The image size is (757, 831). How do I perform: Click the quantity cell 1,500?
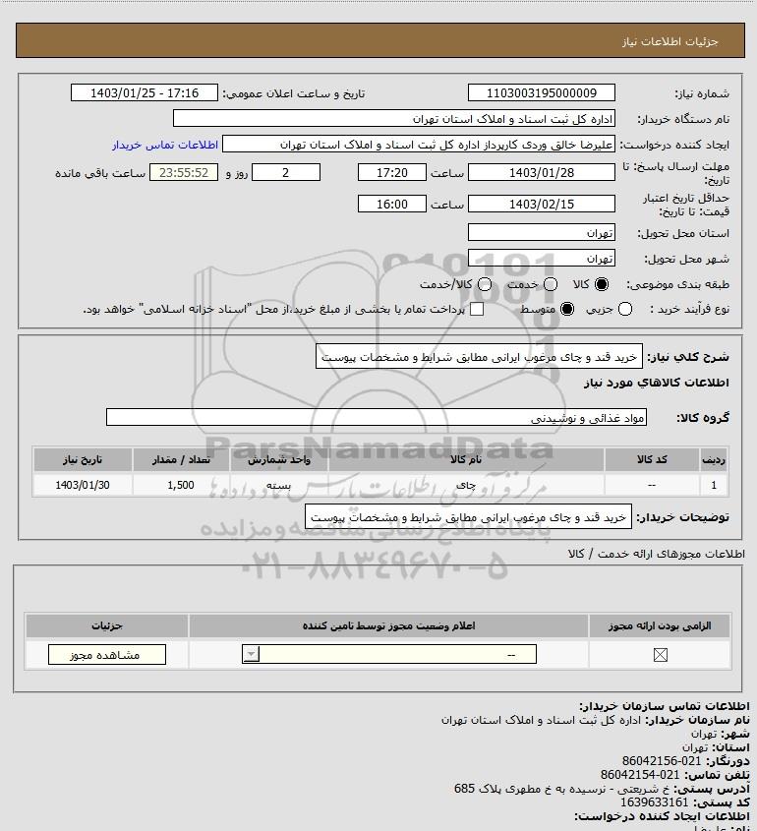click(x=181, y=485)
